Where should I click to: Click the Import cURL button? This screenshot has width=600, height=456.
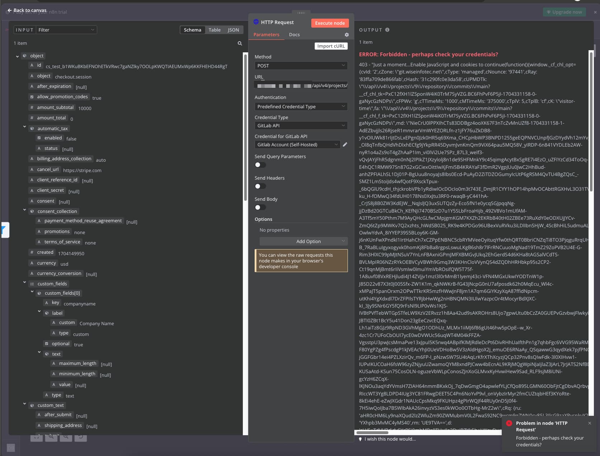(331, 46)
